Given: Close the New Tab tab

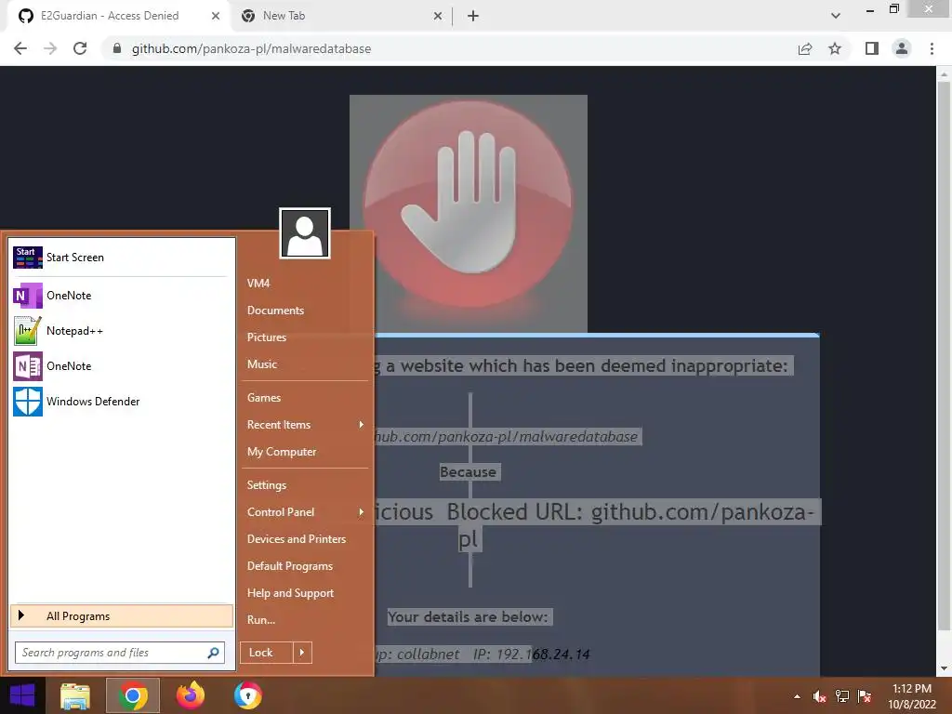Looking at the screenshot, I should tap(438, 16).
